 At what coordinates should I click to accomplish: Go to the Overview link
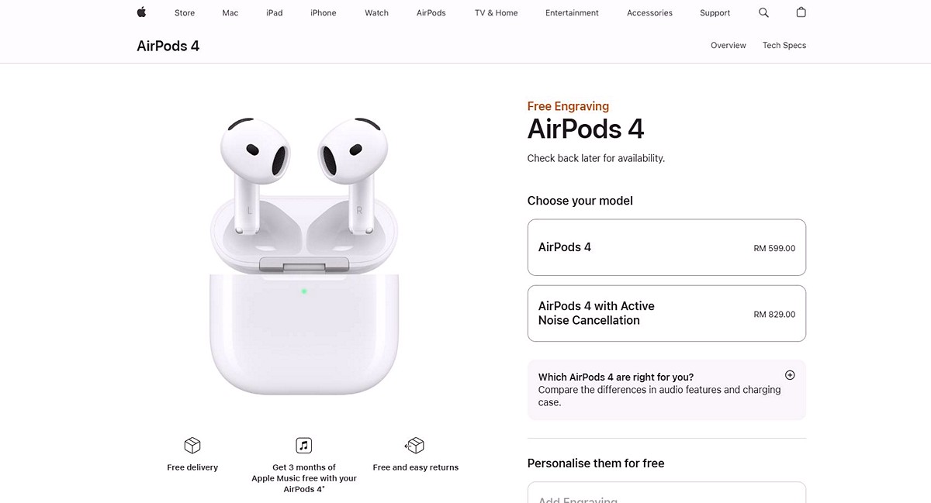coord(729,46)
